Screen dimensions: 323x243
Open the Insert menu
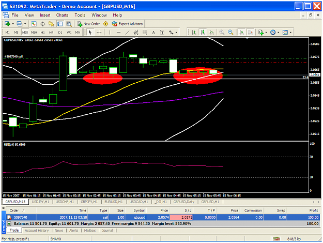pyautogui.click(x=45, y=15)
